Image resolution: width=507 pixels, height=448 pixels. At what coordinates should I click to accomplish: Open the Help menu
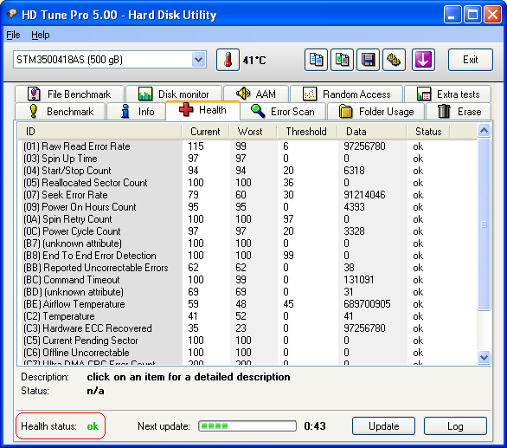click(41, 35)
